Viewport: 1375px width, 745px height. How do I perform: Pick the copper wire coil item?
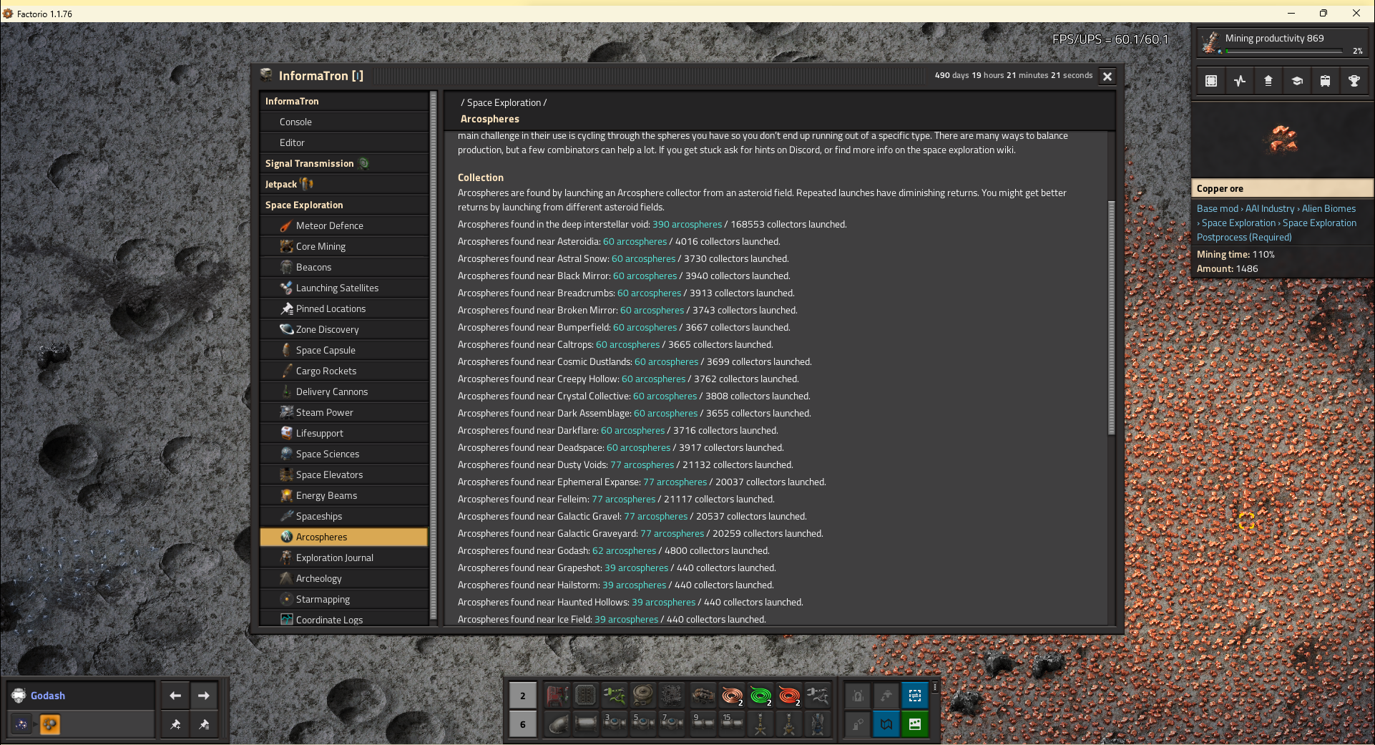732,695
